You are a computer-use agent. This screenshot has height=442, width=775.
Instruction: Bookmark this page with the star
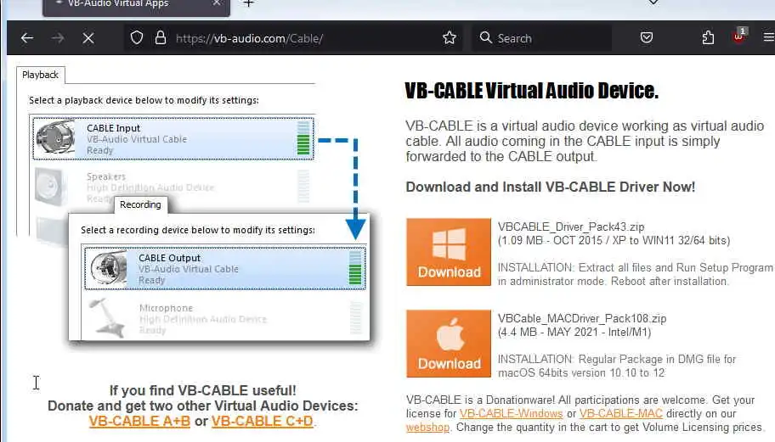(x=450, y=38)
